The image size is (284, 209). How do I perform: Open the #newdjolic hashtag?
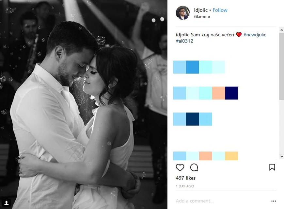click(255, 35)
